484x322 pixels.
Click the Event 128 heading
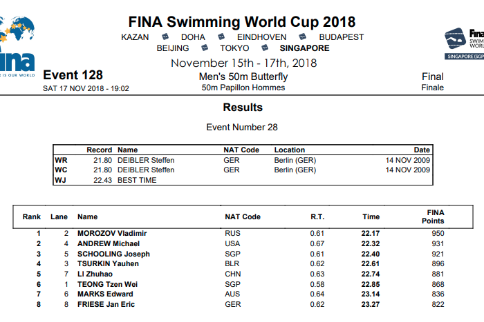(73, 75)
